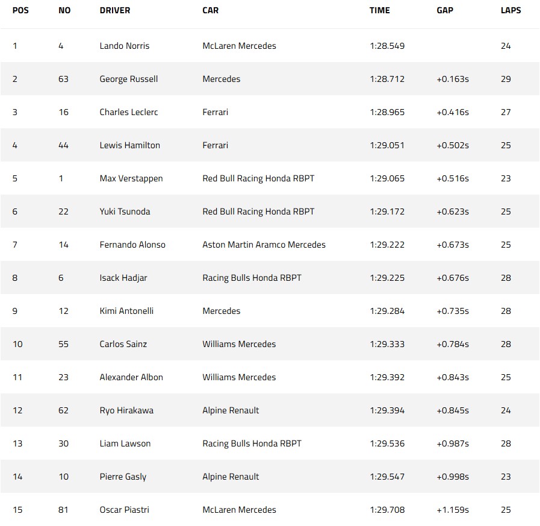
Task: Select Charles Leclerc driver entry
Action: click(x=128, y=112)
